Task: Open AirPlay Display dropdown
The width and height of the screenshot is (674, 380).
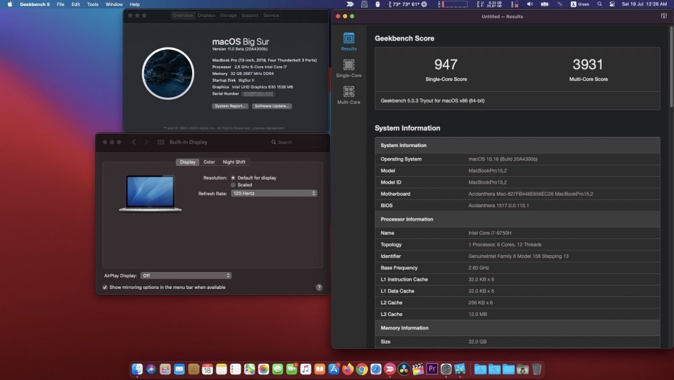Action: point(186,275)
